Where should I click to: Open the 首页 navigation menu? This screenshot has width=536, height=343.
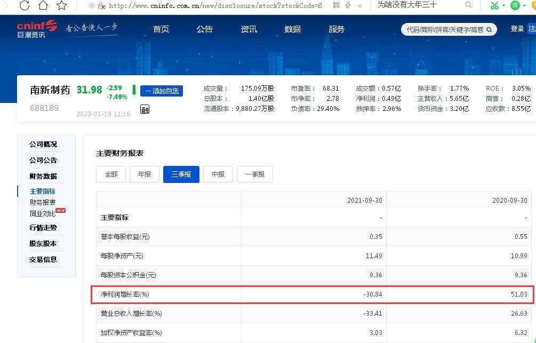(161, 29)
